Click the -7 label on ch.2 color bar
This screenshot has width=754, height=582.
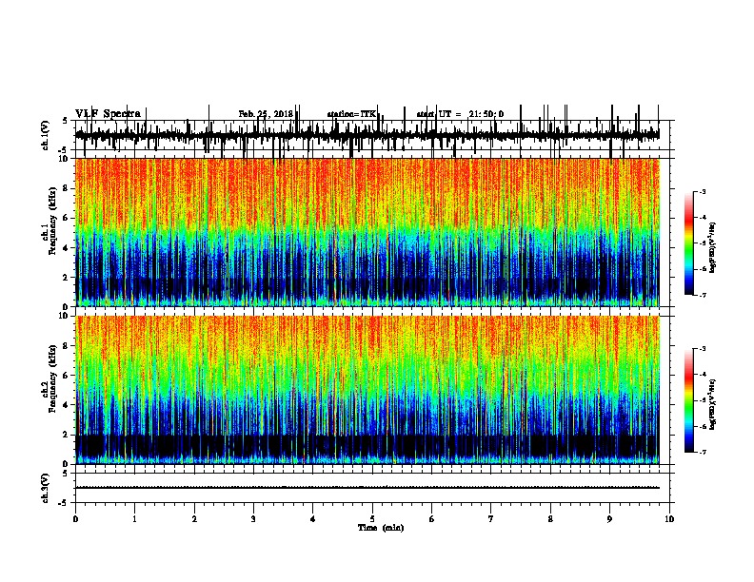pyautogui.click(x=703, y=452)
